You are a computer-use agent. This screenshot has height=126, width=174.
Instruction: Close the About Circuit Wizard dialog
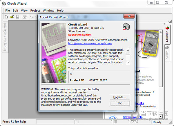pos(129,16)
